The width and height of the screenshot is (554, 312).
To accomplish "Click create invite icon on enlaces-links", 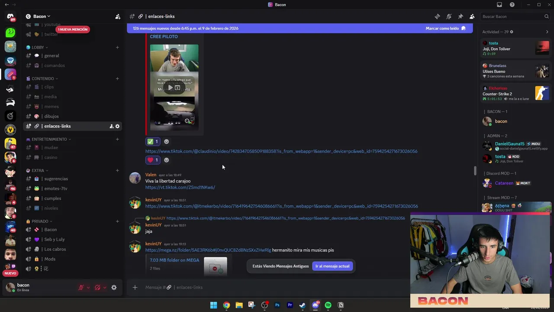I will pos(111,126).
